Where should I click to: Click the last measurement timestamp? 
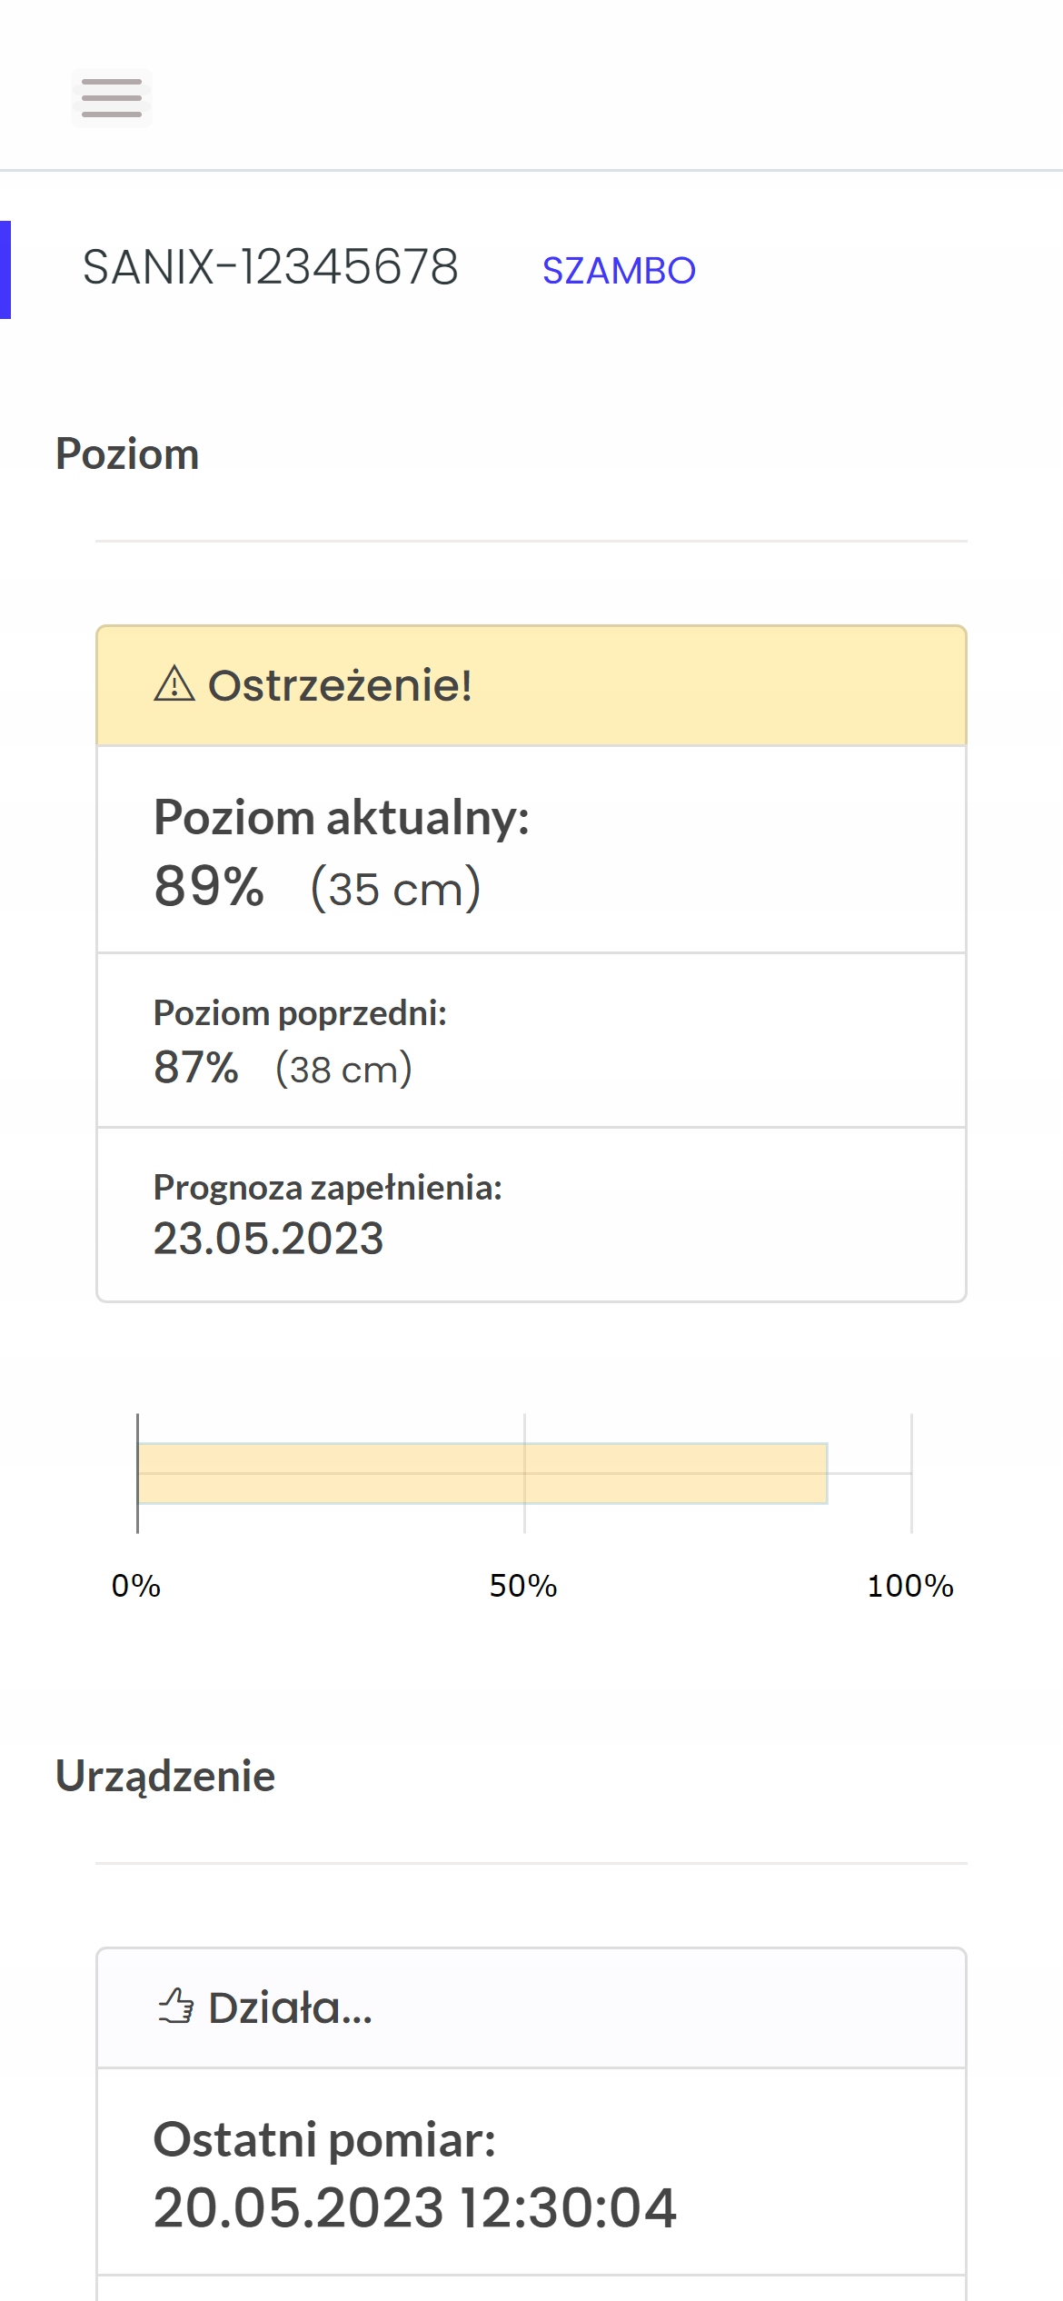pos(414,2207)
